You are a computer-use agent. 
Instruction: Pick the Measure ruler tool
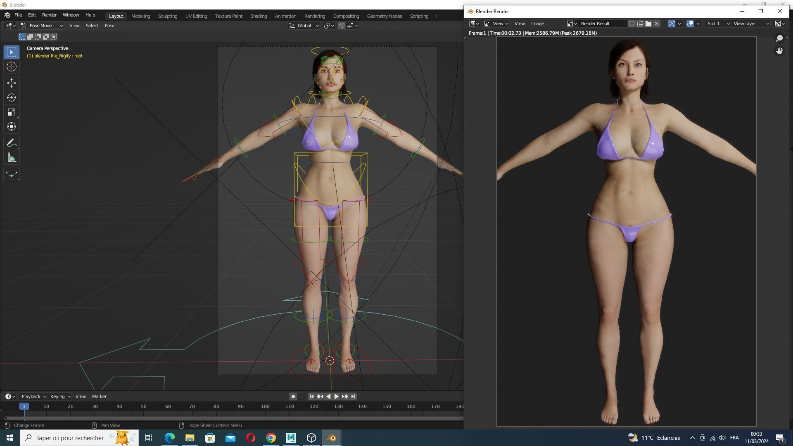(12, 158)
